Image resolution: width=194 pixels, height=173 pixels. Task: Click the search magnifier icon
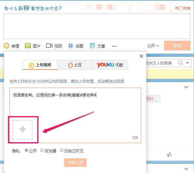click(x=180, y=63)
